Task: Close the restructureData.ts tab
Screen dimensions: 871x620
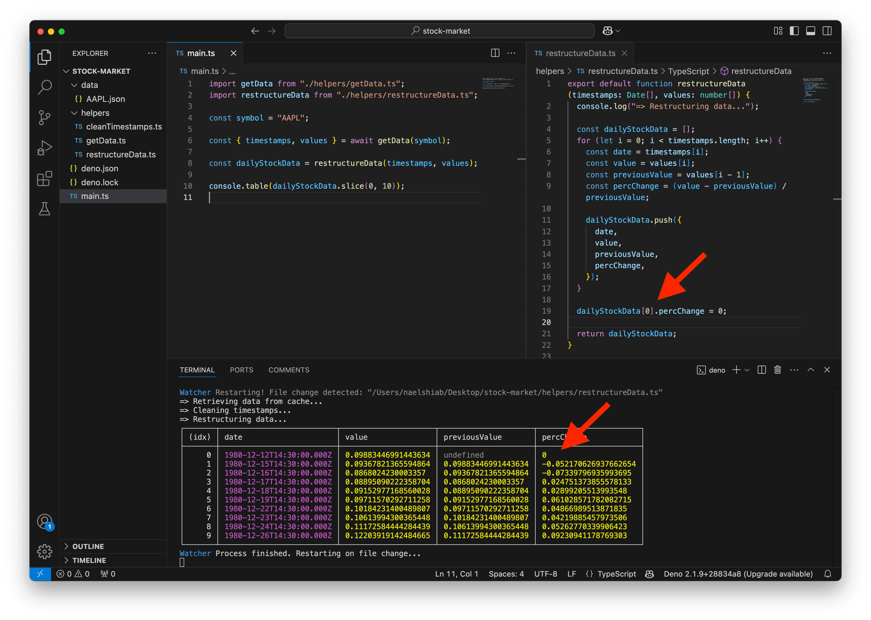Action: (x=624, y=53)
